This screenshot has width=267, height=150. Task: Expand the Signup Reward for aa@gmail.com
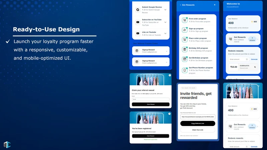pos(166,51)
